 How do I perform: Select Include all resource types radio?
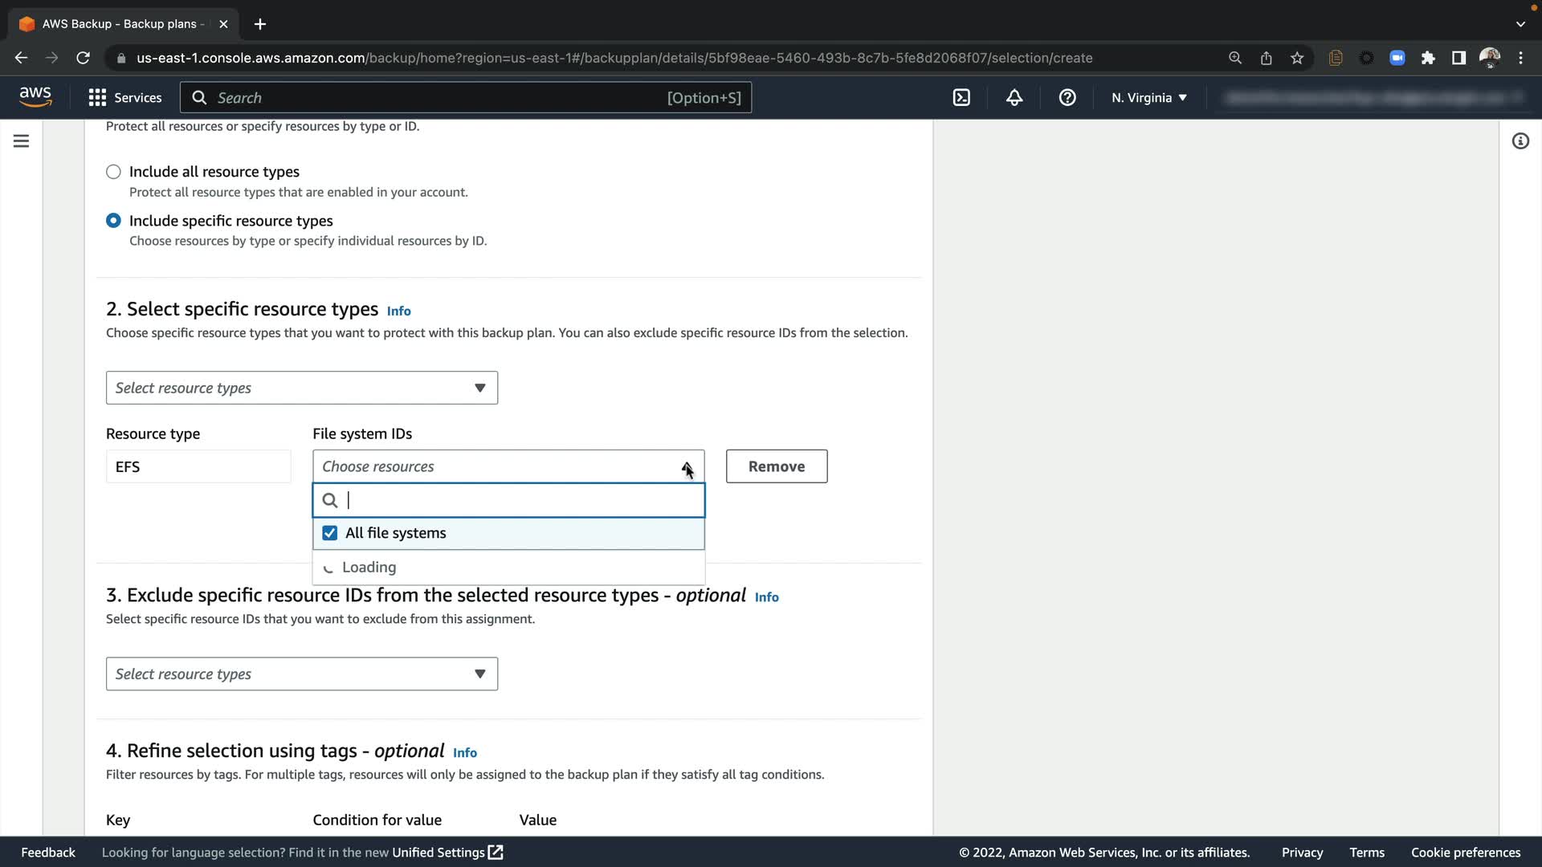(x=113, y=172)
